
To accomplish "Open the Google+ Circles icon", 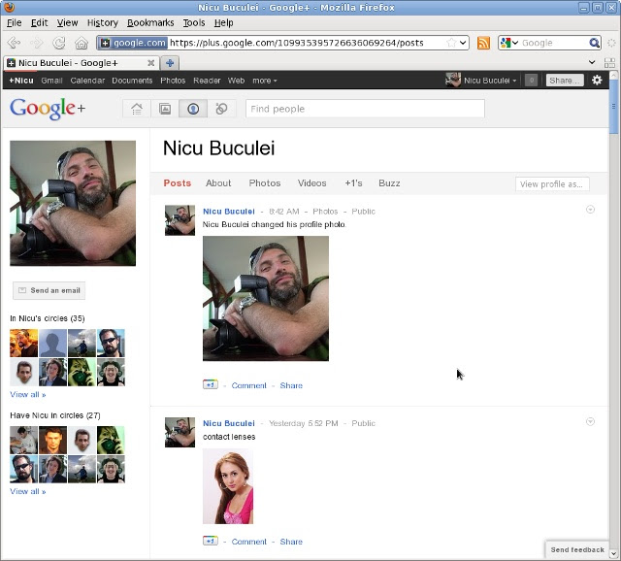I will (x=221, y=109).
